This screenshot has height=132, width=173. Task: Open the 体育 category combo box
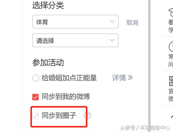pyautogui.click(x=75, y=22)
